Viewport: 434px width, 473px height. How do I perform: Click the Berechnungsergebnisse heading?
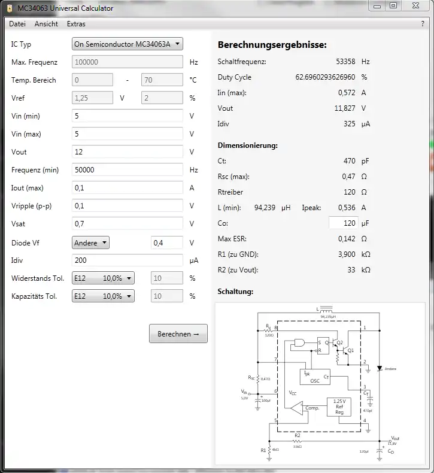[x=272, y=45]
